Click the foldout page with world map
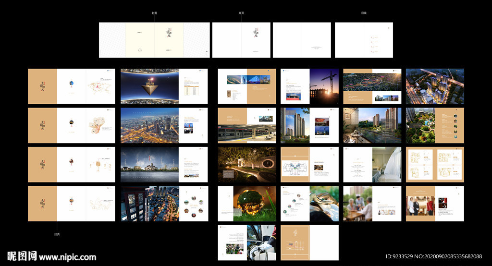 pos(71,86)
